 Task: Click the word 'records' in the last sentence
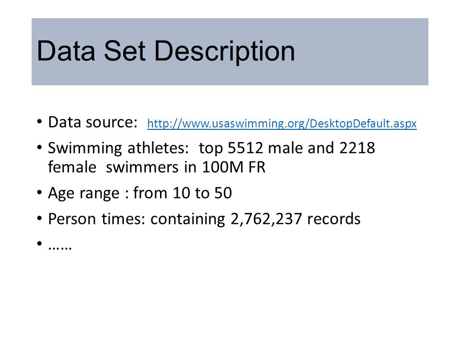point(333,219)
